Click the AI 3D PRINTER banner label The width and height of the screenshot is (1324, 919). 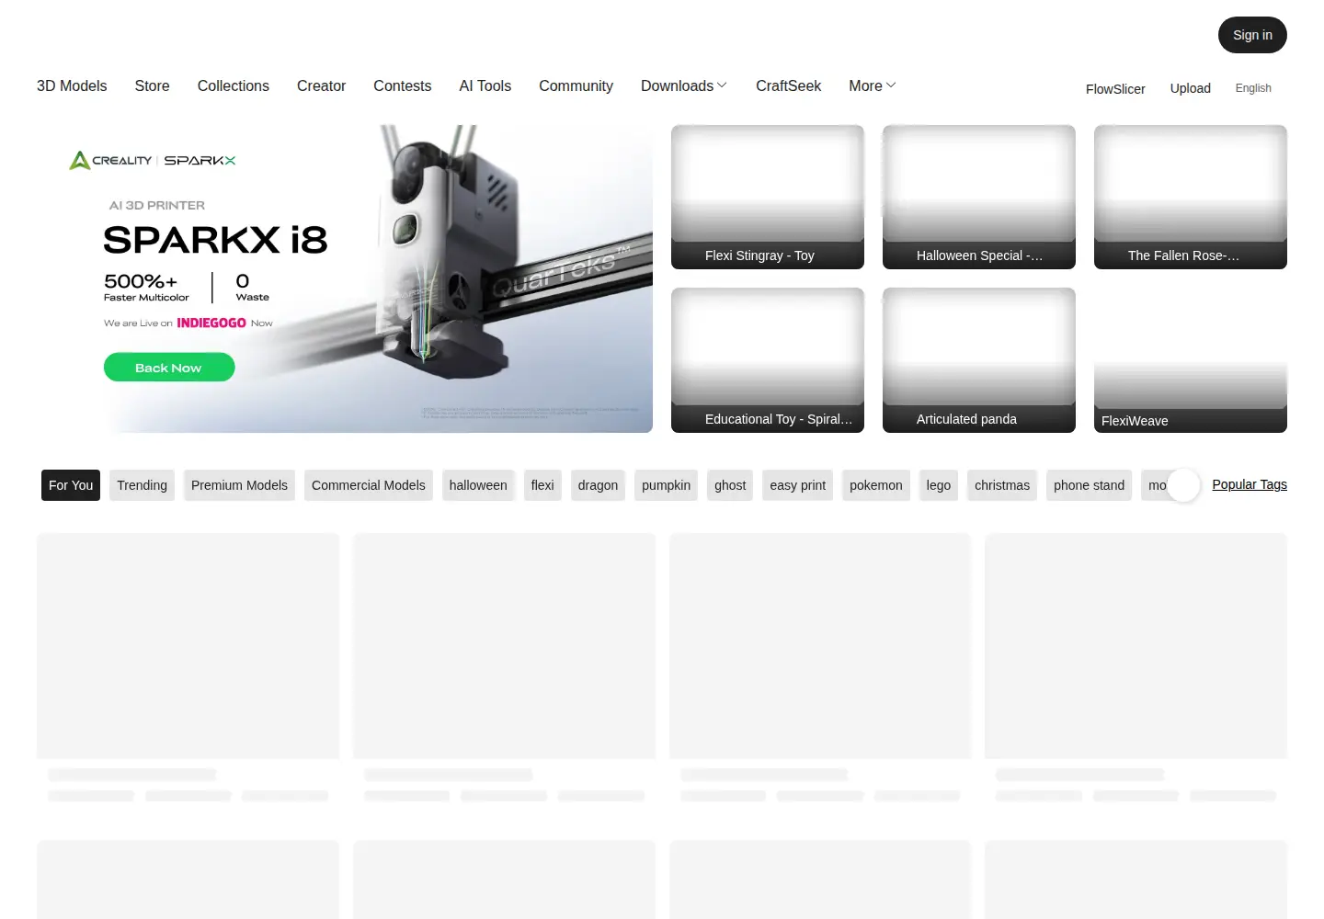tap(157, 205)
